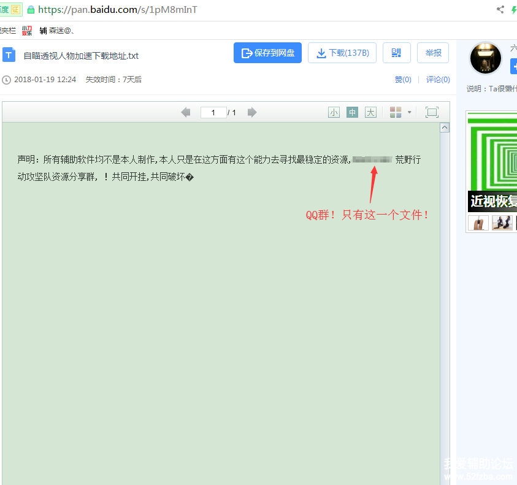Go to next page arrow
Viewport: 517px width, 485px height.
pyautogui.click(x=252, y=112)
